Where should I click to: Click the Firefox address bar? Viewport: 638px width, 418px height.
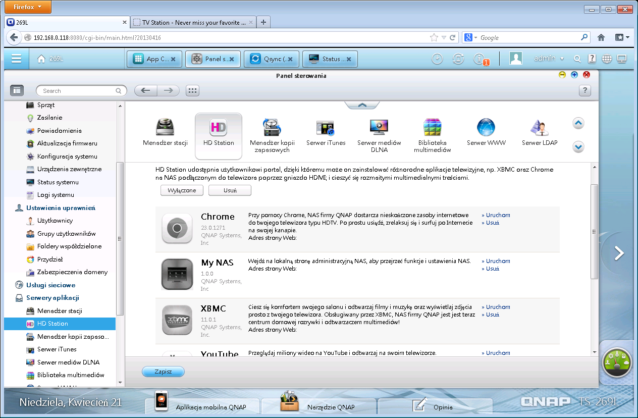230,37
